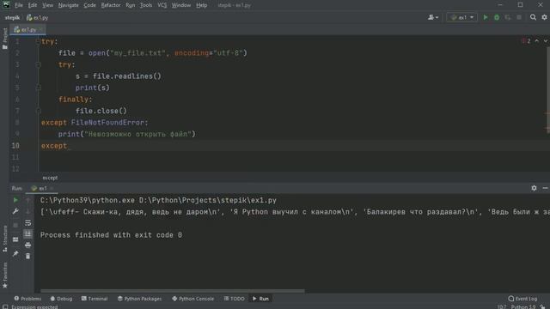The height and width of the screenshot is (309, 550).
Task: Open the Tools menu
Action: 146,5
